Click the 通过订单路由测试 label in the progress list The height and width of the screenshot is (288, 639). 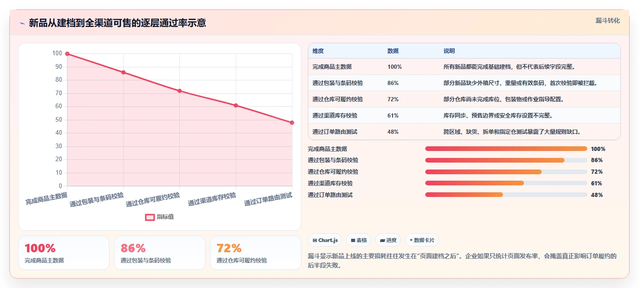click(x=330, y=195)
